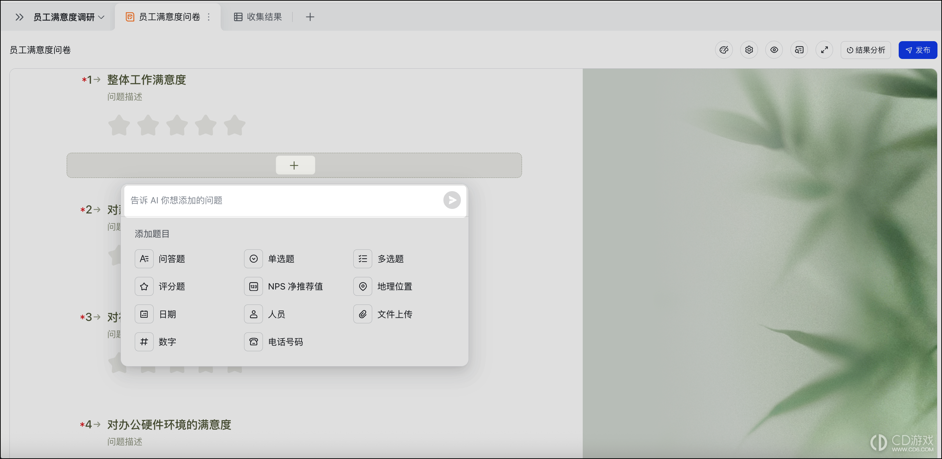This screenshot has height=459, width=942.
Task: Insert a 评分题 star rating question
Action: [160, 286]
